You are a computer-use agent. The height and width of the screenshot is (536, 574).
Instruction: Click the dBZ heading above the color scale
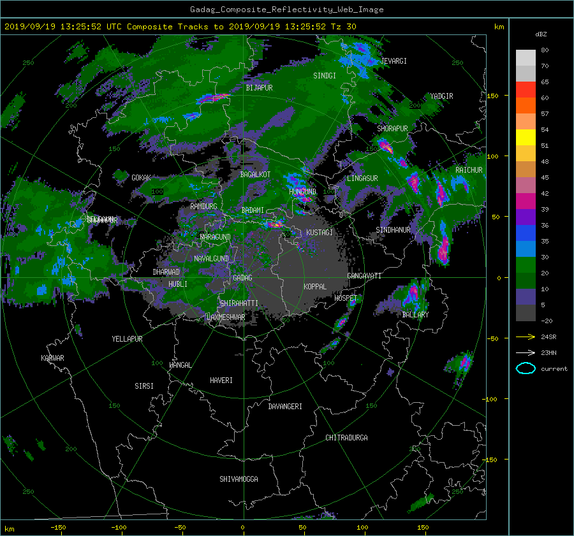click(x=541, y=34)
